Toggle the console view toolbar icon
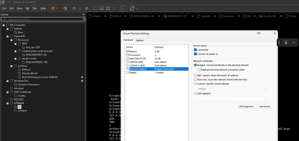The width and height of the screenshot is (299, 141). point(123,8)
